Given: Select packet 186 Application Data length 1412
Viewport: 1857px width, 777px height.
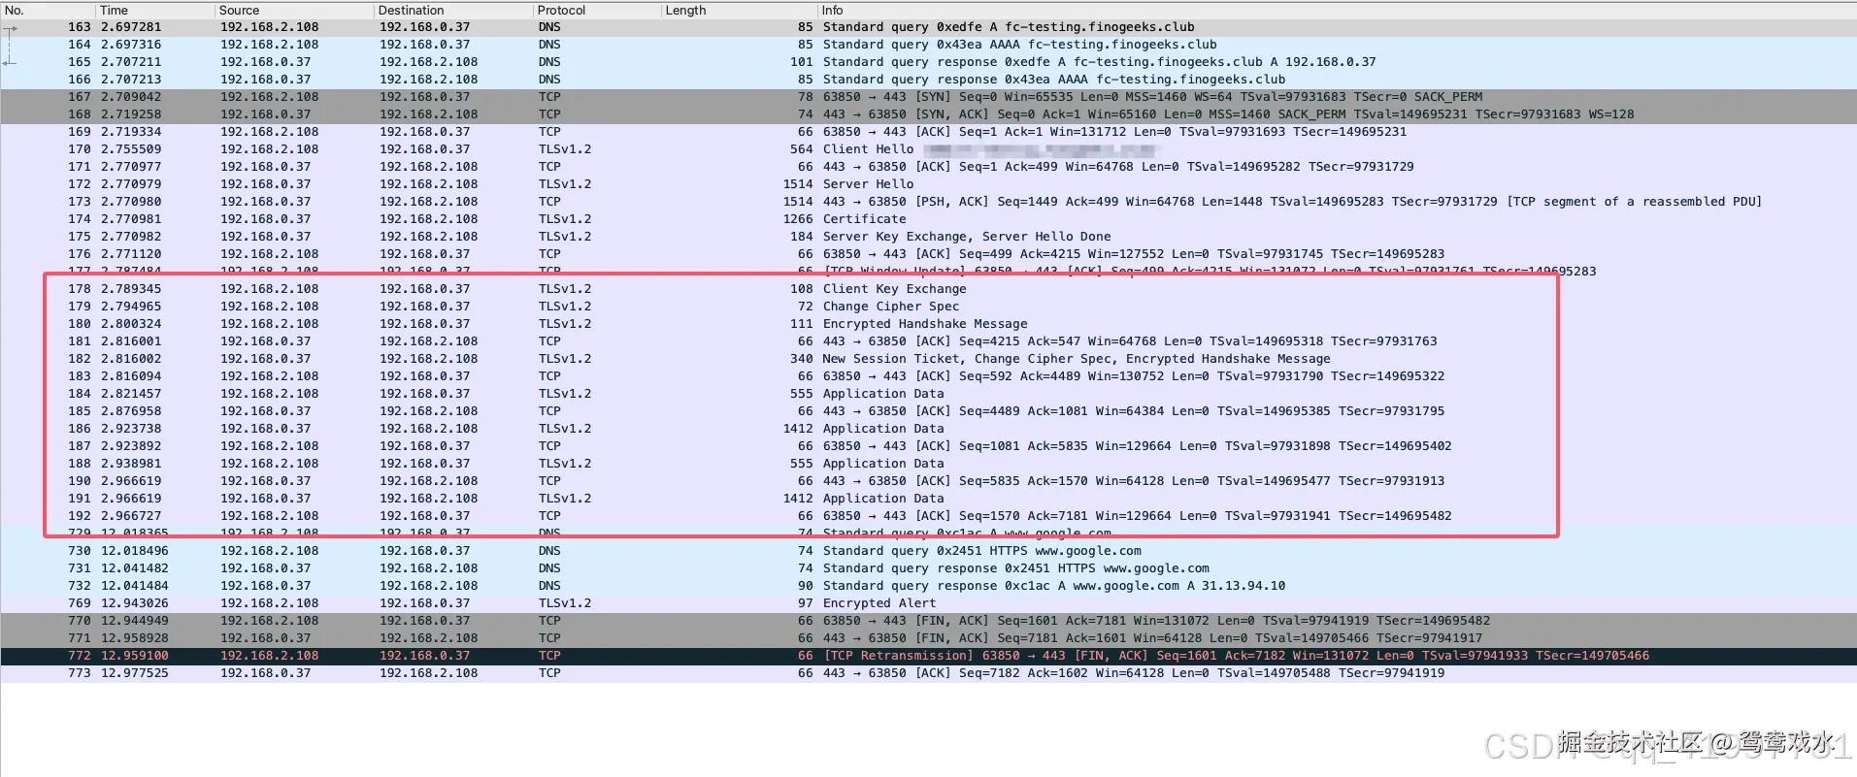Looking at the screenshot, I should 928,429.
